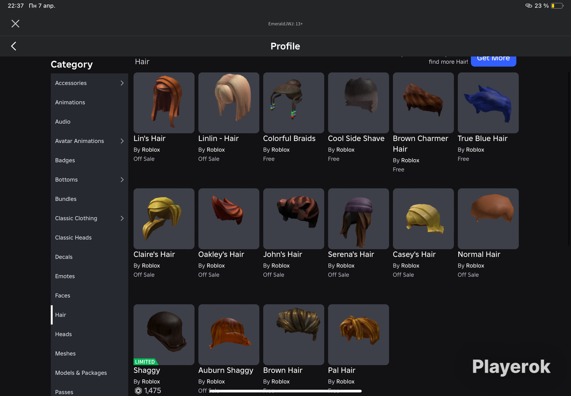Open the Brown Hair thumbnail
Screen dimensions: 571x396
click(x=294, y=335)
